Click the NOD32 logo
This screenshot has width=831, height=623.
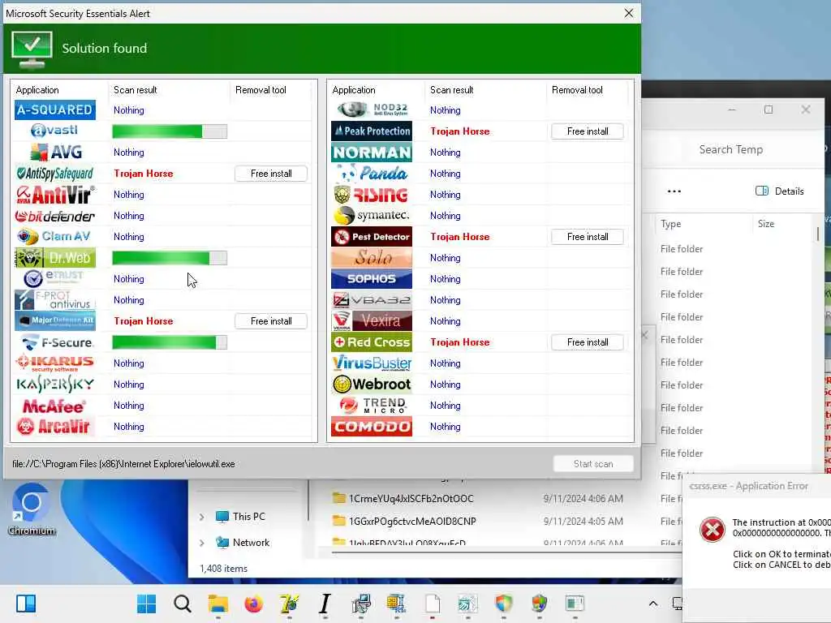pos(373,110)
